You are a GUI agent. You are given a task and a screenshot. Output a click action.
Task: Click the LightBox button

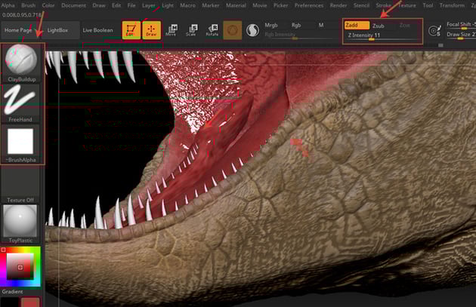pyautogui.click(x=57, y=30)
